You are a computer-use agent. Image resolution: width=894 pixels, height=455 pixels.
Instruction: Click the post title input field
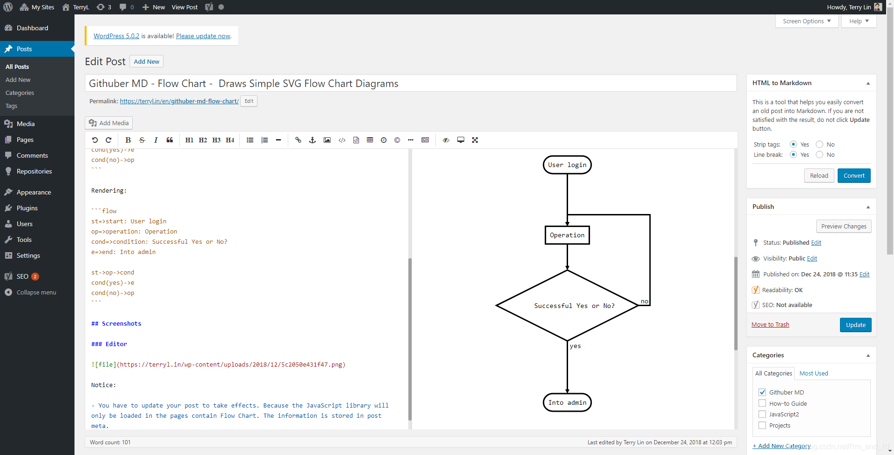point(411,83)
